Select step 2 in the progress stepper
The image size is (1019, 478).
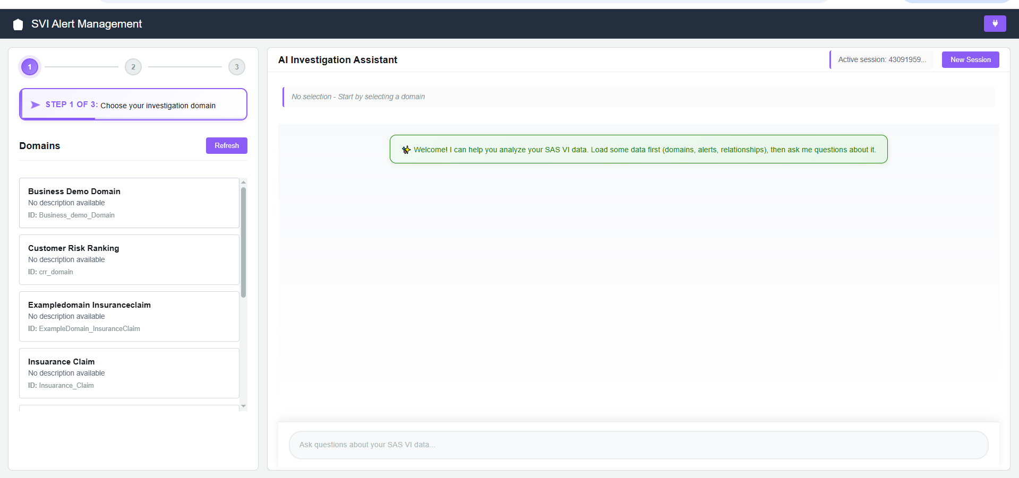[x=133, y=67]
